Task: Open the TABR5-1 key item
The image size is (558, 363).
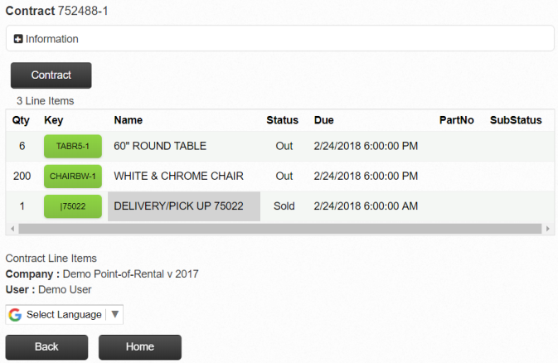Action: [x=73, y=147]
